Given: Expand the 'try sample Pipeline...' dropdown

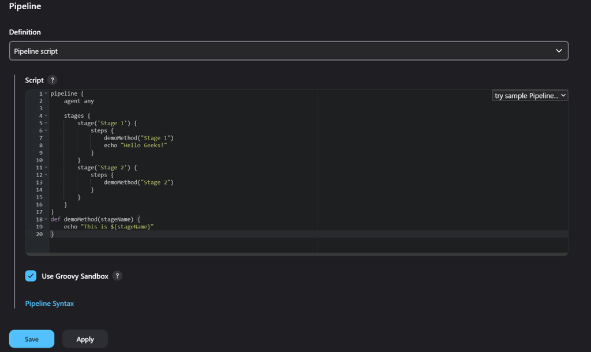Looking at the screenshot, I should (x=530, y=96).
